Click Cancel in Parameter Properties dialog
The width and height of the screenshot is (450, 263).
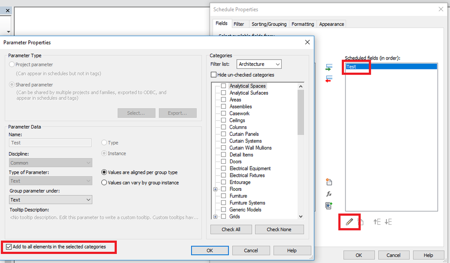[x=251, y=250]
